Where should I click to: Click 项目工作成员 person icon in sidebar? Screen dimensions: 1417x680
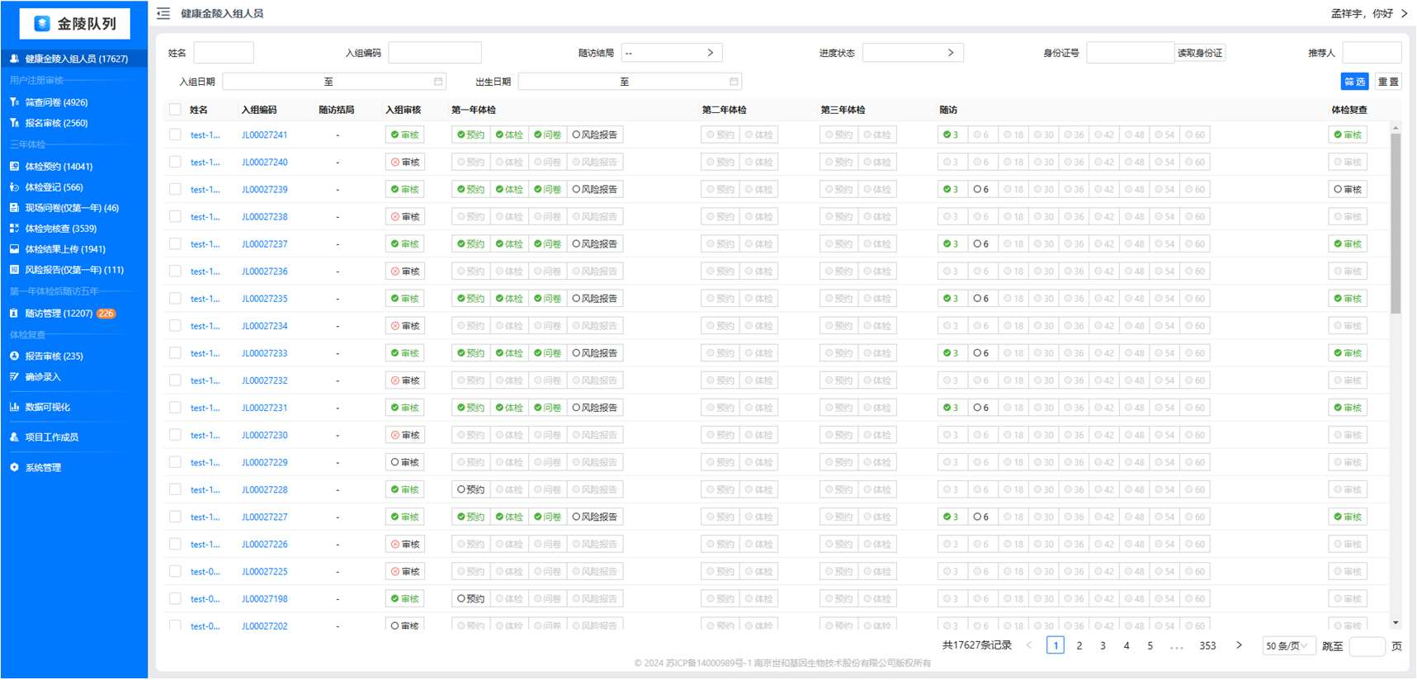tap(14, 437)
